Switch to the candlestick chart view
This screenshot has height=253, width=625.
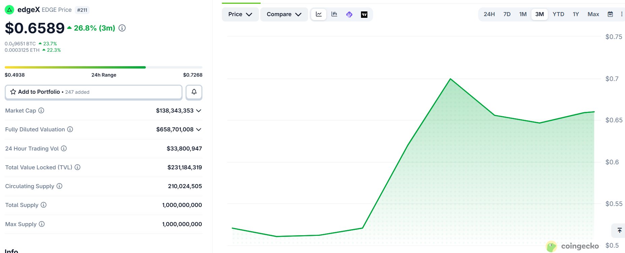click(x=334, y=14)
